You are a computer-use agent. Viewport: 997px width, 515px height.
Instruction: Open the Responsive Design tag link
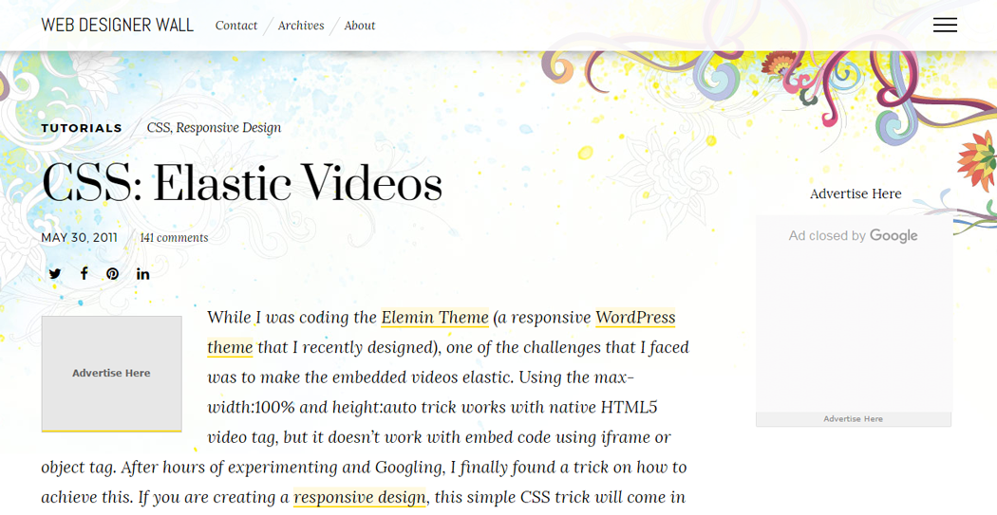228,128
